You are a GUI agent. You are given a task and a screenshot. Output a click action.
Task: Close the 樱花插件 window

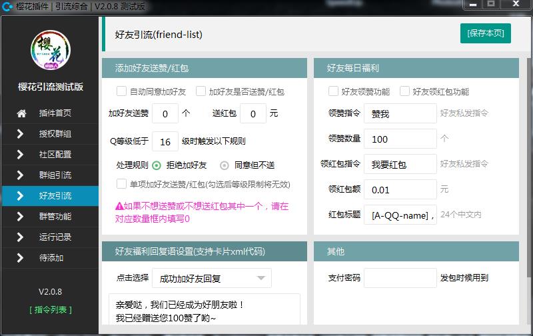click(516, 5)
